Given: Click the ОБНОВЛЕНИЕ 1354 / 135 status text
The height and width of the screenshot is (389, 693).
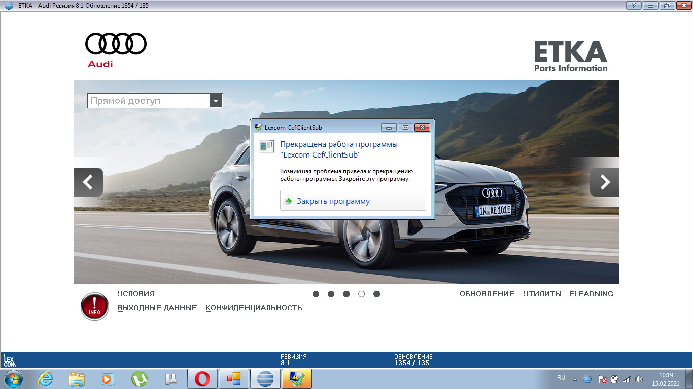Looking at the screenshot, I should pos(413,360).
